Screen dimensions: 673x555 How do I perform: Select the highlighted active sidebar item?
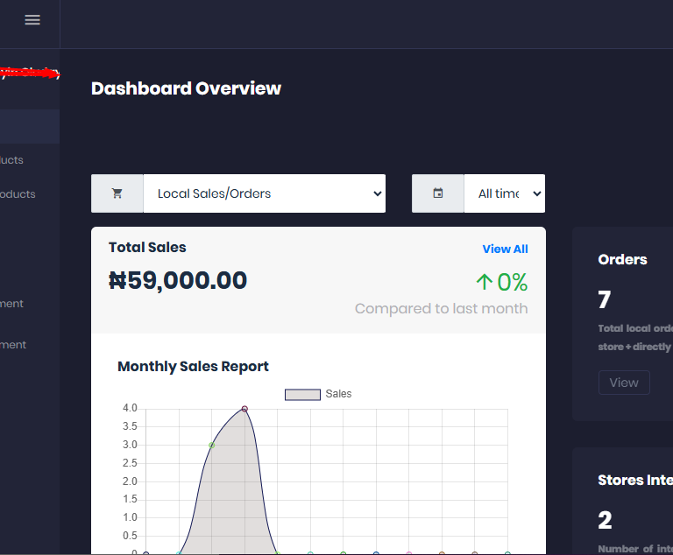29,127
